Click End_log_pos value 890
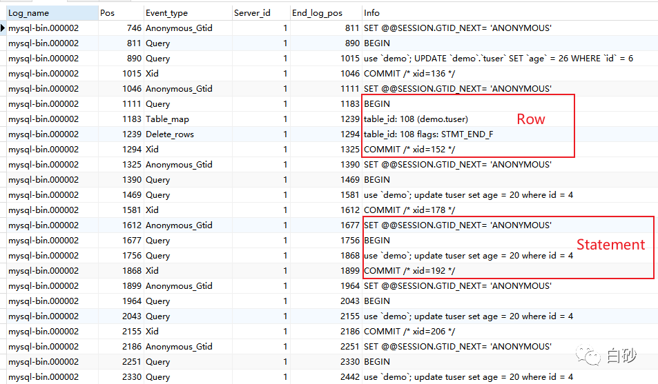The height and width of the screenshot is (384, 658). click(x=326, y=43)
